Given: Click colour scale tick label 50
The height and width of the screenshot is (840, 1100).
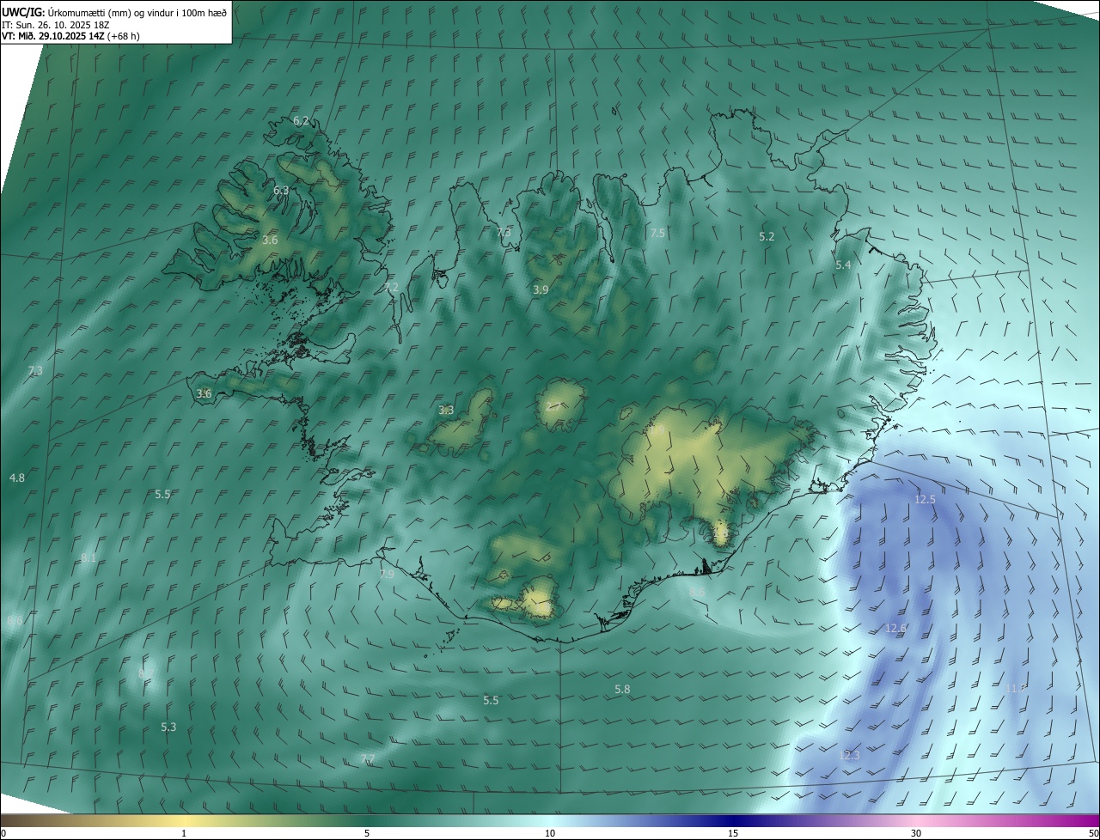Looking at the screenshot, I should pyautogui.click(x=1093, y=833).
